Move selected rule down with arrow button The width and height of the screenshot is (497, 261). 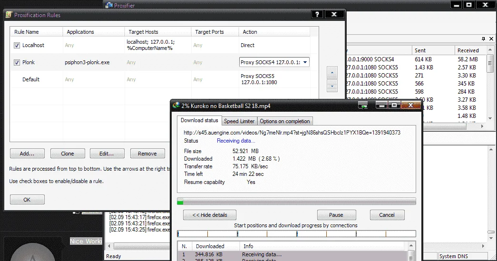[x=332, y=86]
